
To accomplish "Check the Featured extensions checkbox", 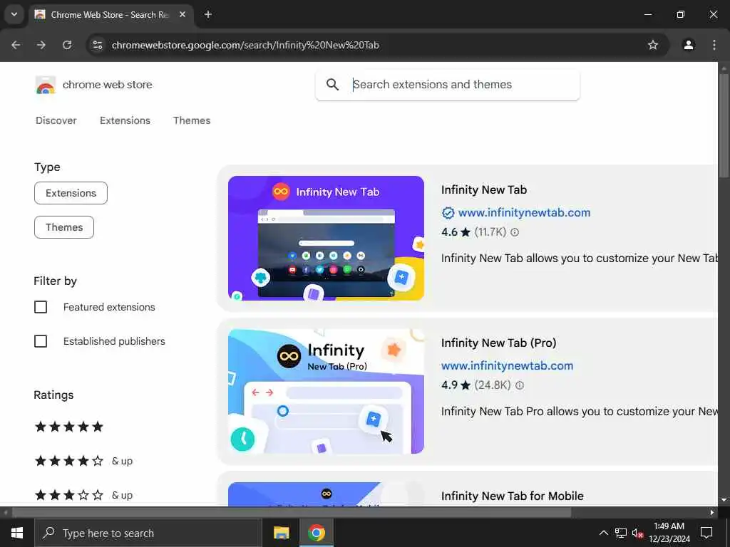I will 41,307.
